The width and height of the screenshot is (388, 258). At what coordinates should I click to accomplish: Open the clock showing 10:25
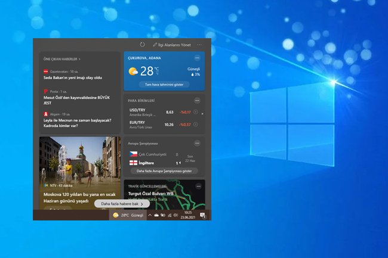click(188, 215)
